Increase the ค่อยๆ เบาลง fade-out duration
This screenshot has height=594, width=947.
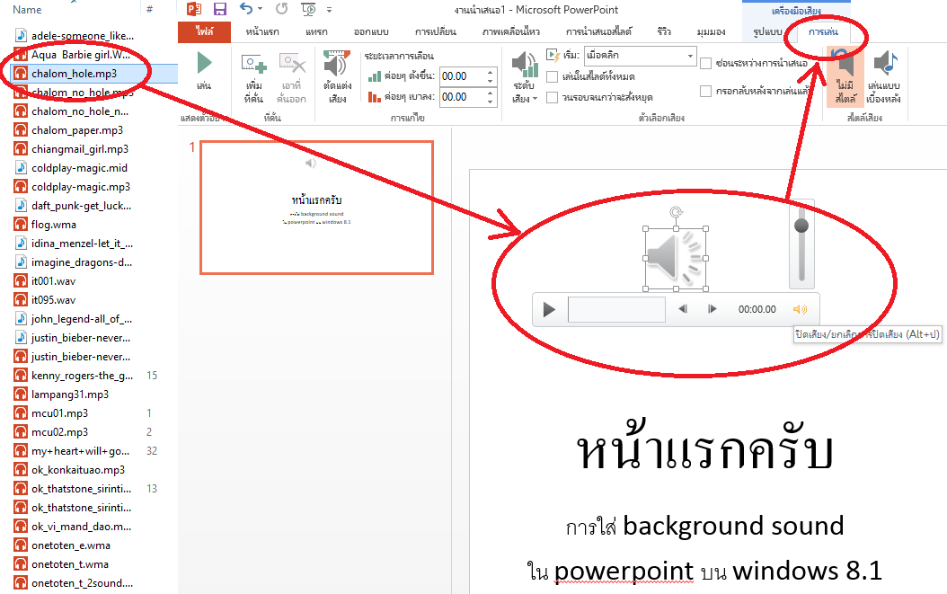pyautogui.click(x=490, y=93)
